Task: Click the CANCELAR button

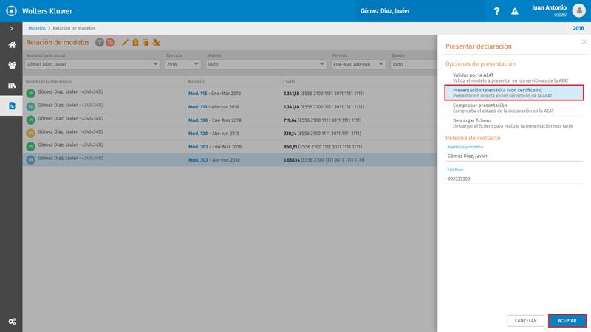Action: click(x=525, y=321)
